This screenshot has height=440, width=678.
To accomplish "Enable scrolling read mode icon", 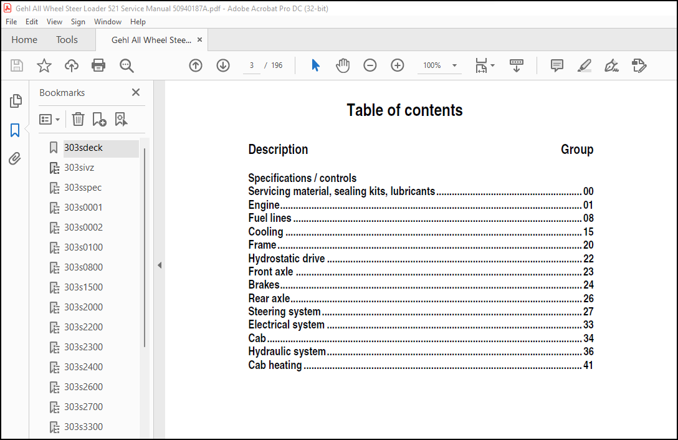I will 516,65.
